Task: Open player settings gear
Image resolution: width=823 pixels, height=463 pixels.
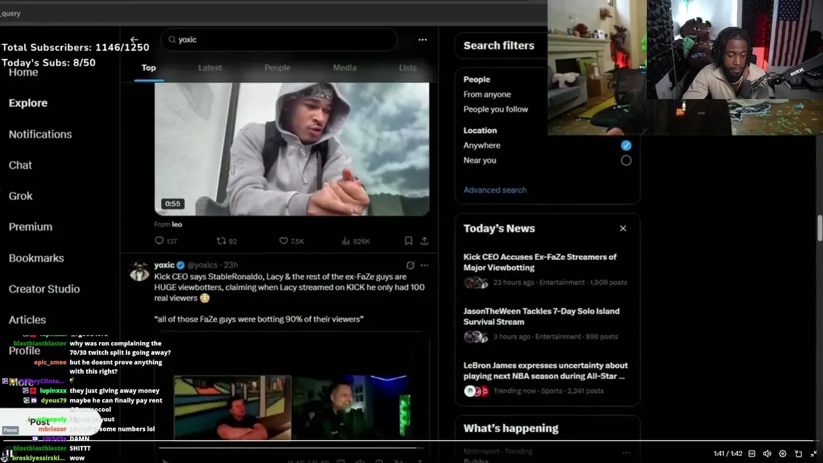Action: click(782, 453)
